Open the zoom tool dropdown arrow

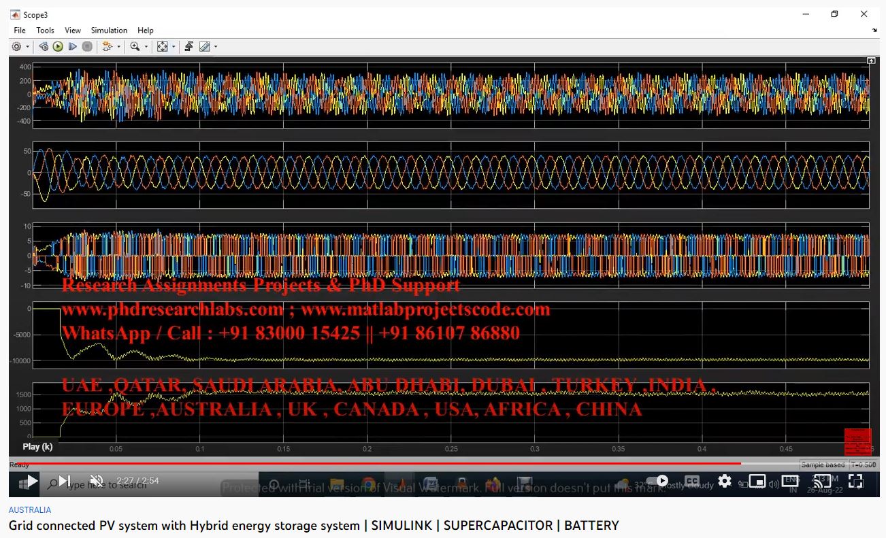pos(146,47)
